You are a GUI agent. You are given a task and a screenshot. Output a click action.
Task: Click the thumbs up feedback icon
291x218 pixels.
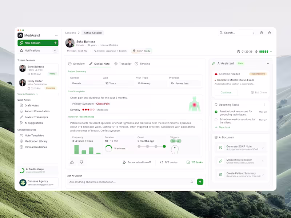(x=72, y=162)
